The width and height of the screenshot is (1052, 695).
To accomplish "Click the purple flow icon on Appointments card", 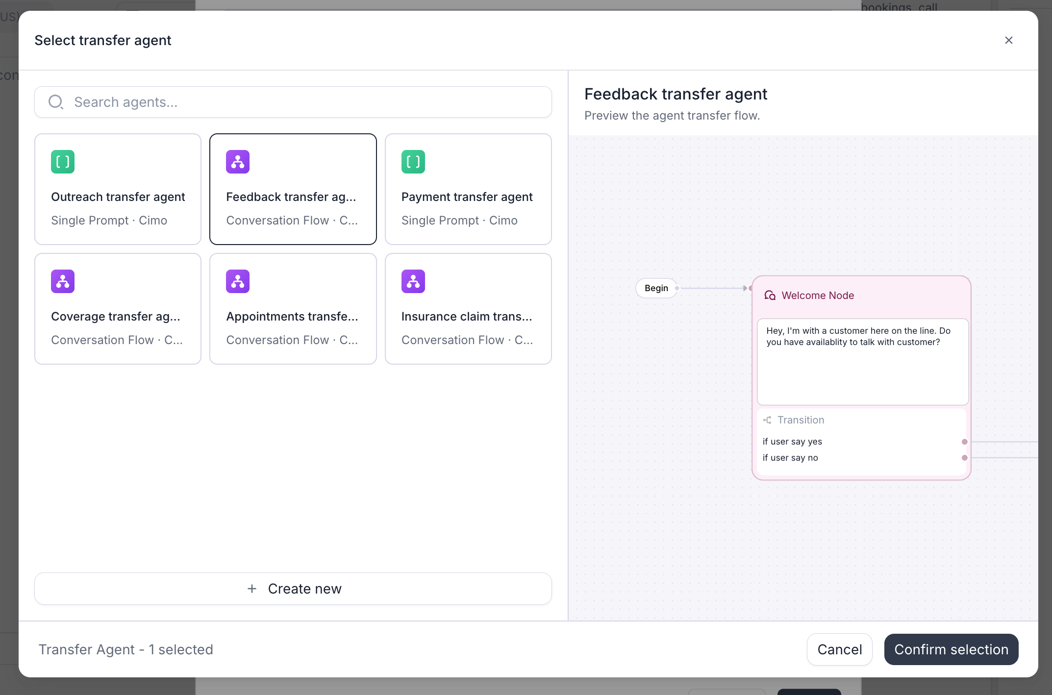I will [238, 281].
